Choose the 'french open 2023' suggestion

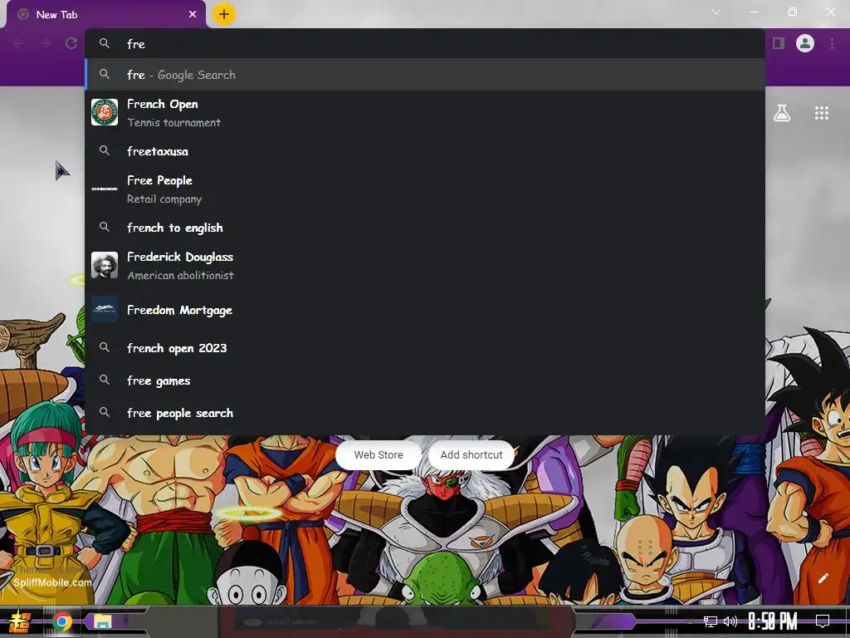coord(425,348)
